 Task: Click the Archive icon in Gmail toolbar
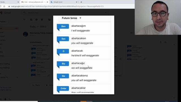(31, 20)
